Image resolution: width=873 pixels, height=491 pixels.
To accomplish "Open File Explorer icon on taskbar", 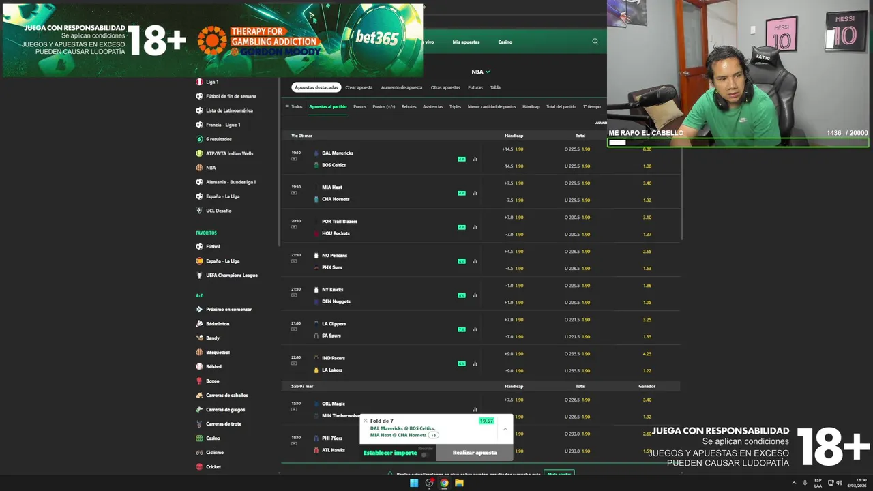I will [x=459, y=483].
